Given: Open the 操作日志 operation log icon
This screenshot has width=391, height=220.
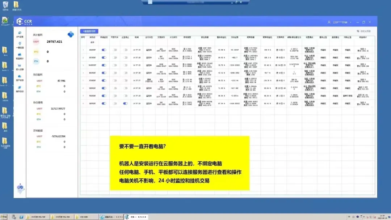Looking at the screenshot, I should [20, 89].
